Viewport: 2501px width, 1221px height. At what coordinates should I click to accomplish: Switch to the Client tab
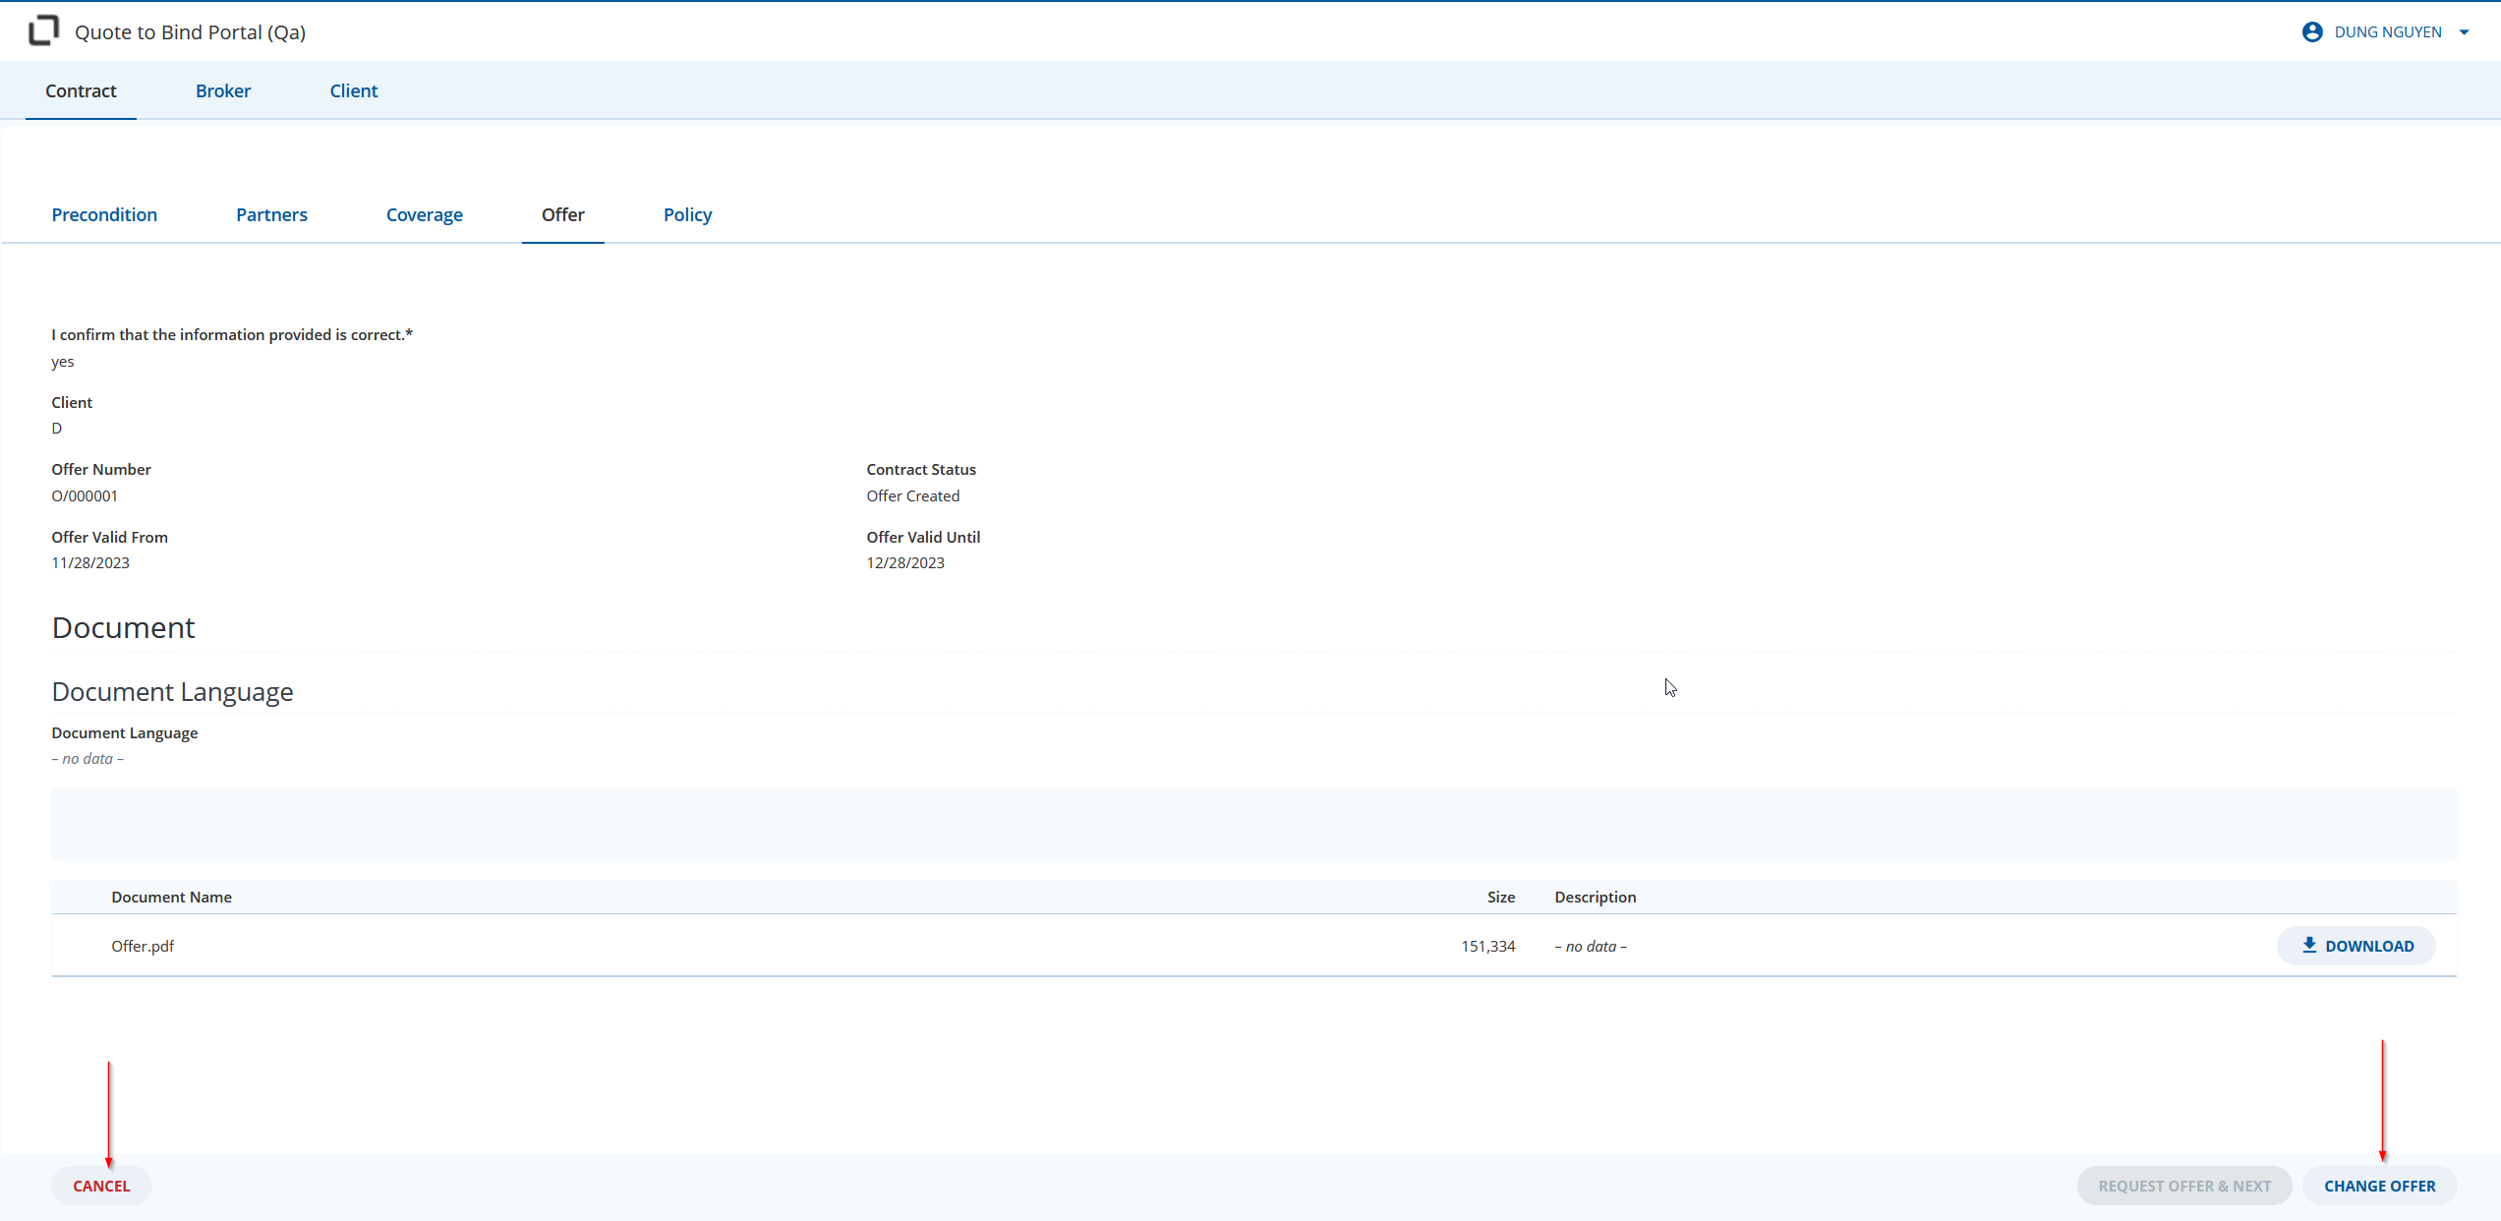(354, 90)
